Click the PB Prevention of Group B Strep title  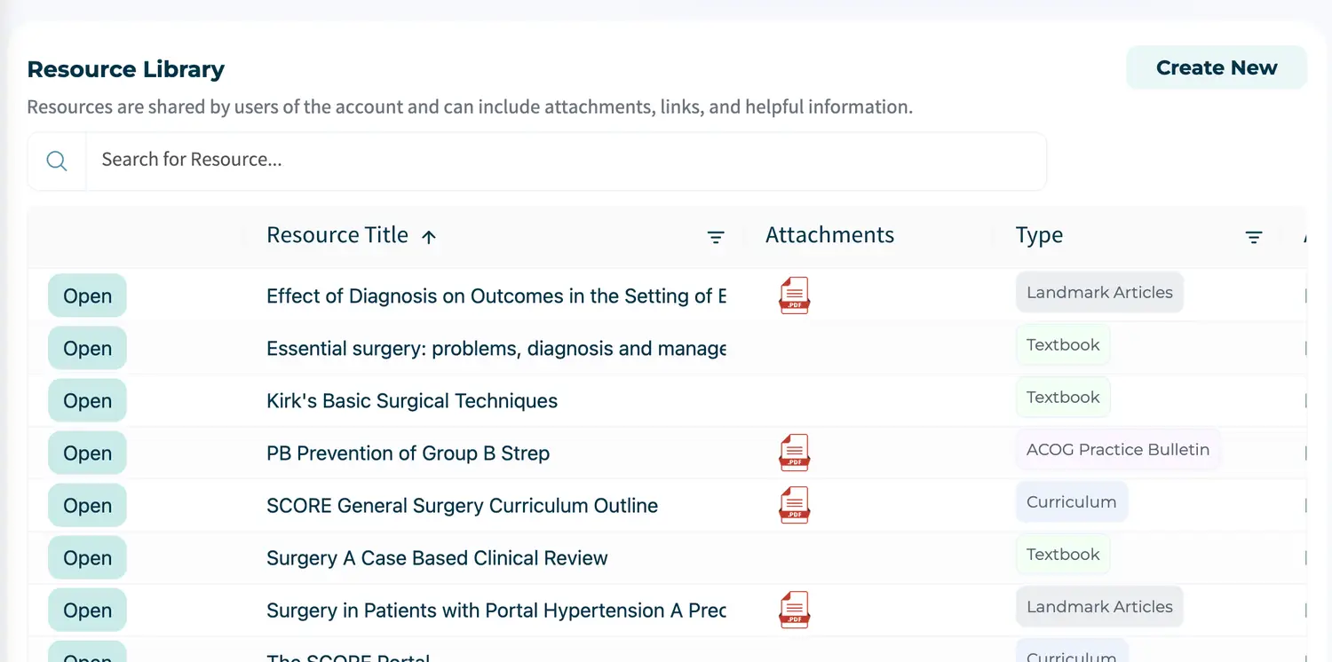tap(408, 453)
